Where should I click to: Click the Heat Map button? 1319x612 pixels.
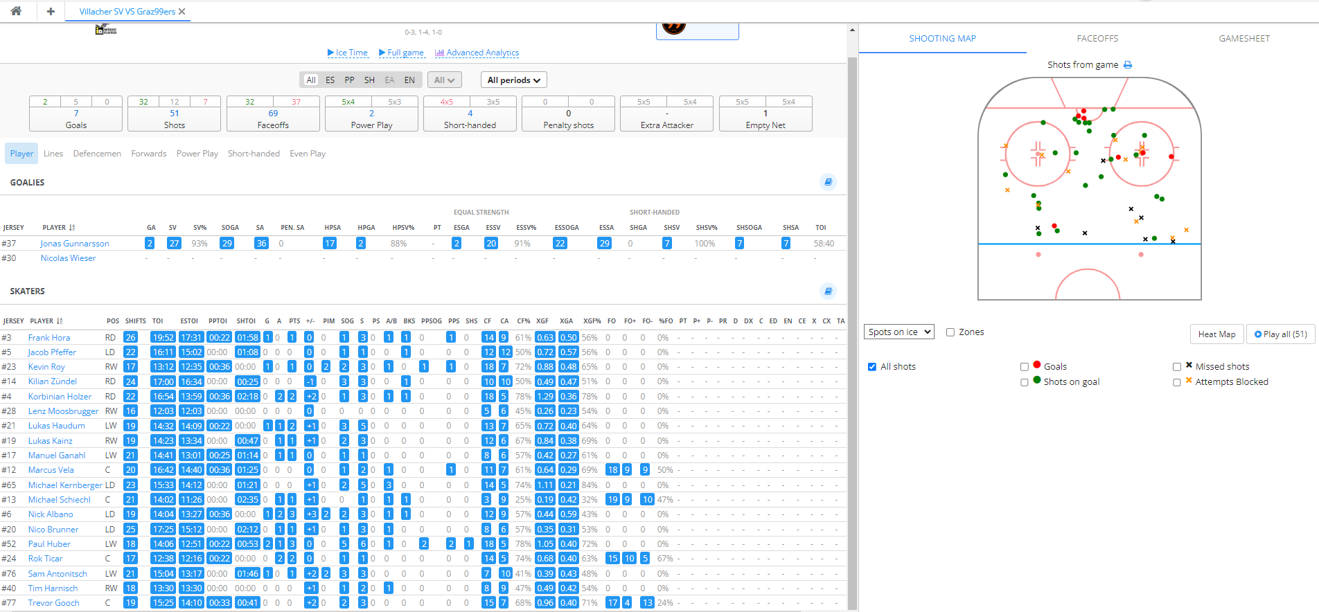tap(1216, 334)
